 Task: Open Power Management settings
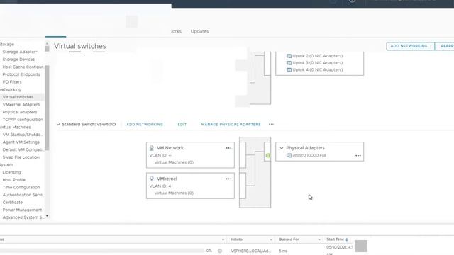pyautogui.click(x=22, y=210)
